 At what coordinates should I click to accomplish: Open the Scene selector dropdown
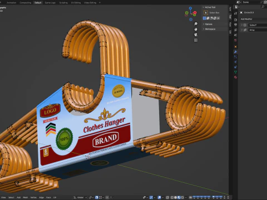point(239,2)
